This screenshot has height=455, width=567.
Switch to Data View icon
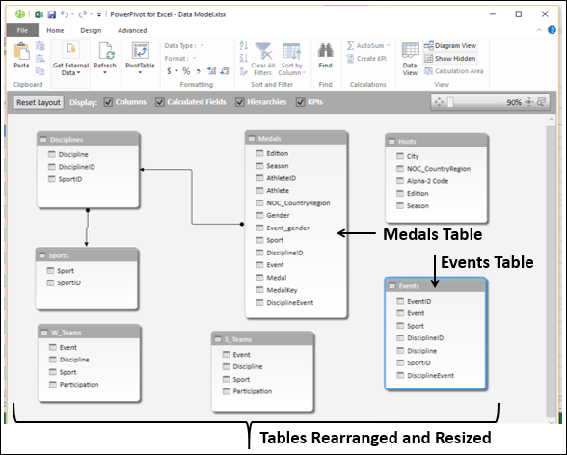(x=410, y=50)
